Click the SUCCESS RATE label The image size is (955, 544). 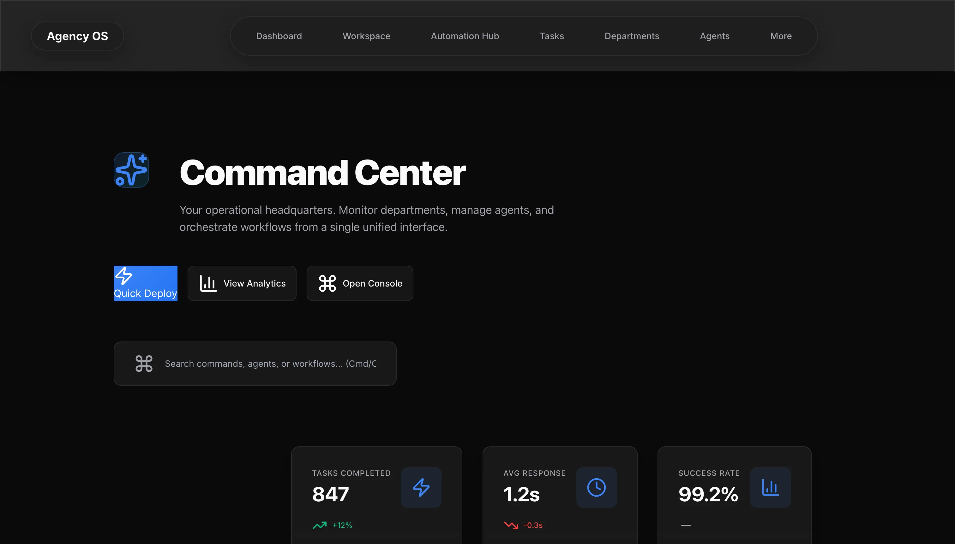tap(709, 473)
